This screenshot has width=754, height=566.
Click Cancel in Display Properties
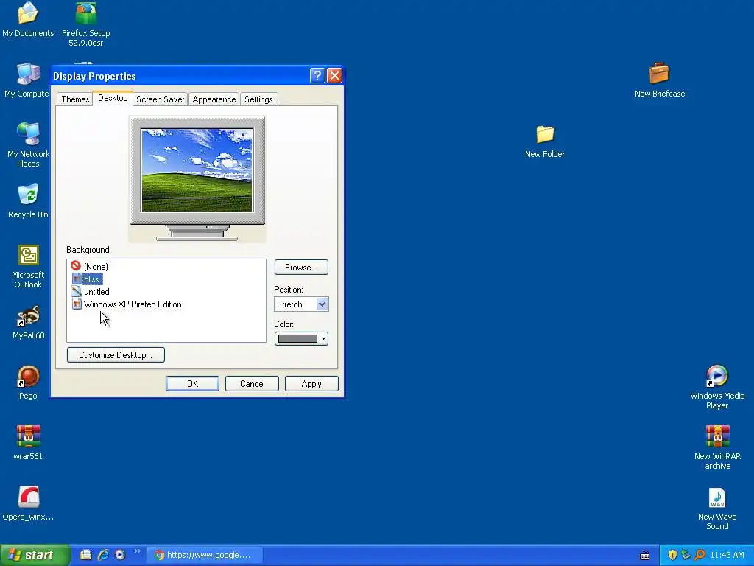click(x=252, y=383)
